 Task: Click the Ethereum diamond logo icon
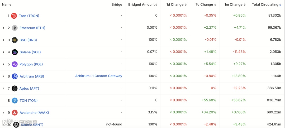(15, 28)
